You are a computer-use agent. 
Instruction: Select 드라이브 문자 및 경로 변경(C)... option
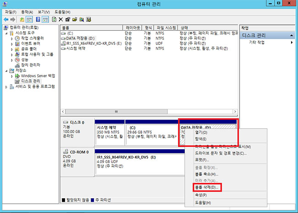pyautogui.click(x=221, y=153)
